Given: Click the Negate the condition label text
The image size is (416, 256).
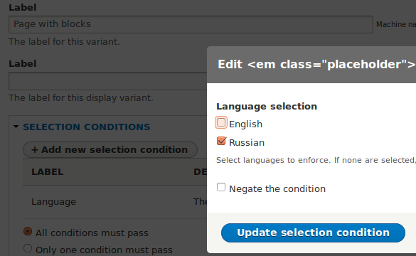Looking at the screenshot, I should coord(277,189).
